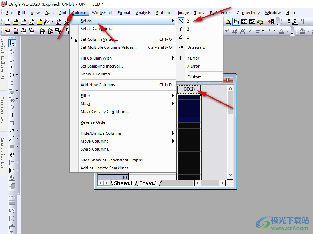Choose Y Error in Set As submenu
The height and width of the screenshot is (234, 313).
pyautogui.click(x=200, y=58)
